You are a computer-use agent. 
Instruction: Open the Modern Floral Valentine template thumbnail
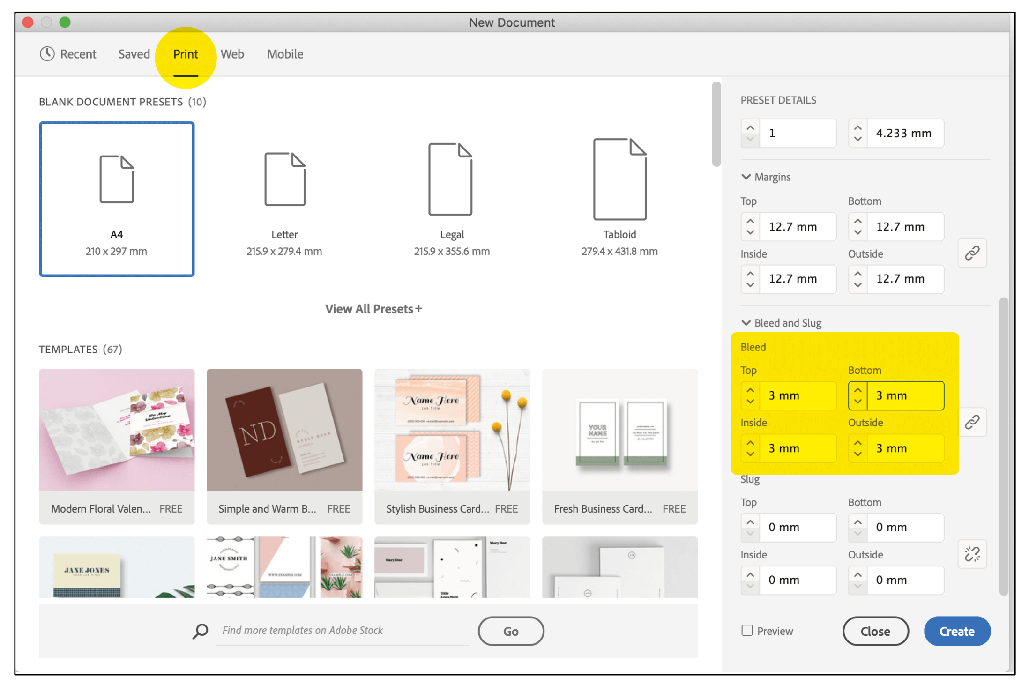point(117,430)
